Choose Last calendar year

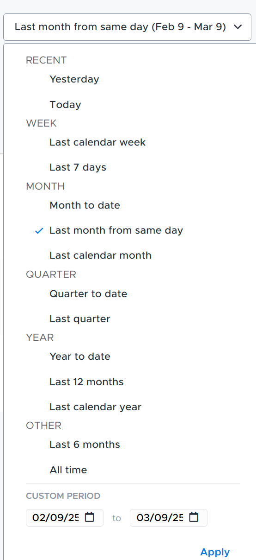click(x=95, y=407)
